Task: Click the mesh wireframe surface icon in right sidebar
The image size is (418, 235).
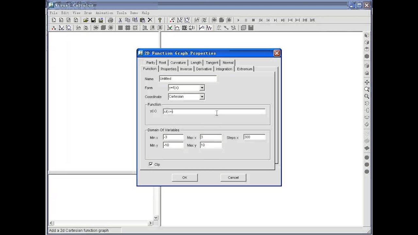Action: (367, 141)
